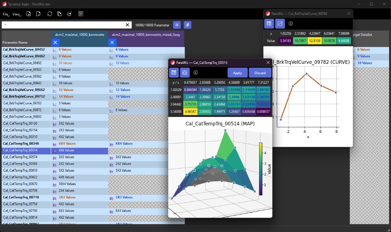Select the table view icon in Cal_CatTempTrq_00514 window

(x=174, y=73)
